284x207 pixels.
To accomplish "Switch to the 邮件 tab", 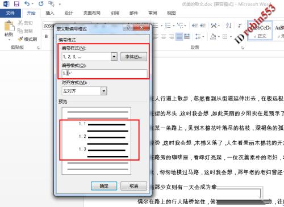I will click(x=133, y=13).
